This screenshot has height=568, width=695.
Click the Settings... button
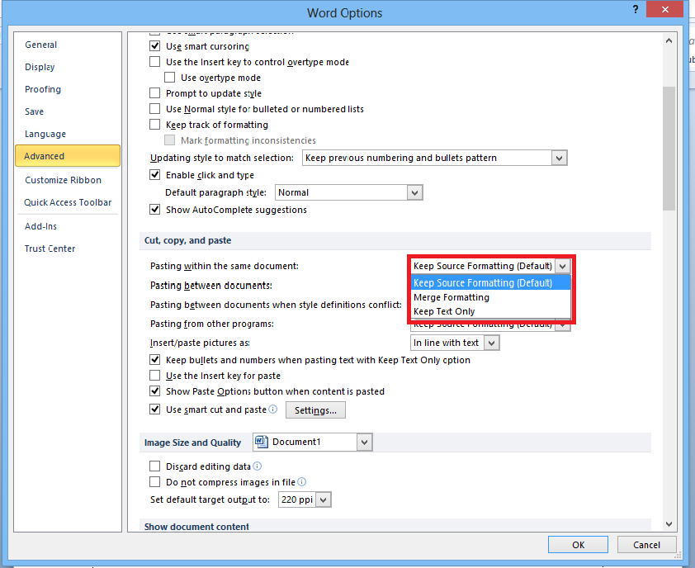pyautogui.click(x=315, y=410)
